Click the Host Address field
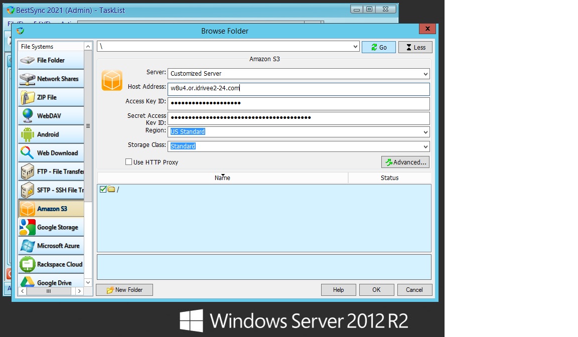578x337 pixels. pyautogui.click(x=299, y=88)
